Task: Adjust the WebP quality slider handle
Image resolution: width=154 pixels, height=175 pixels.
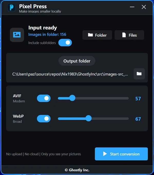Action: [x=89, y=118]
